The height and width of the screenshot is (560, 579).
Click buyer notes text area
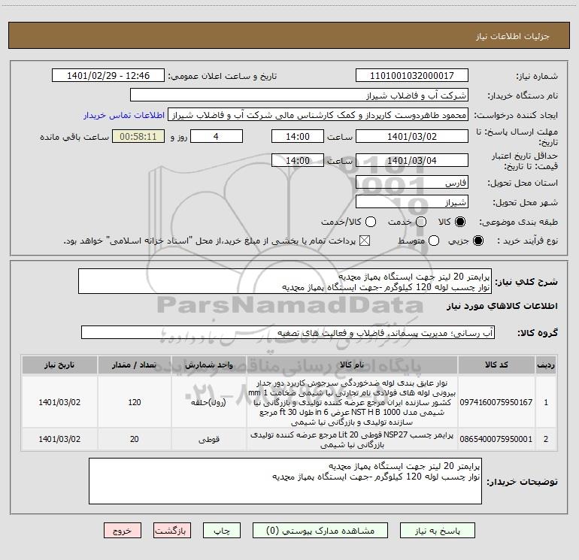point(285,481)
